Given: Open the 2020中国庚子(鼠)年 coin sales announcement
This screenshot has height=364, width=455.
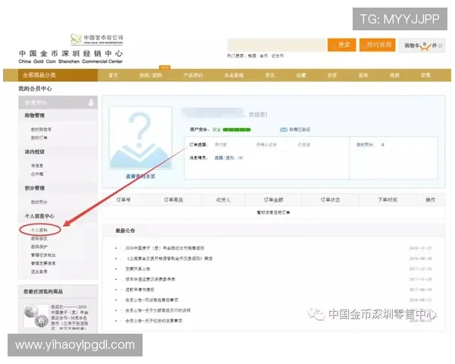Looking at the screenshot, I should click(x=165, y=248).
